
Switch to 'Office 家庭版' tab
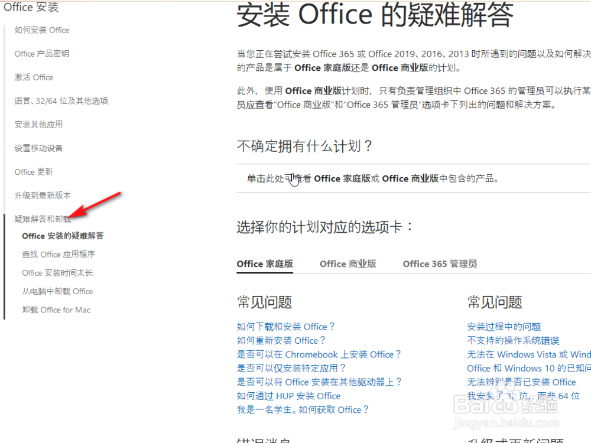pos(265,264)
